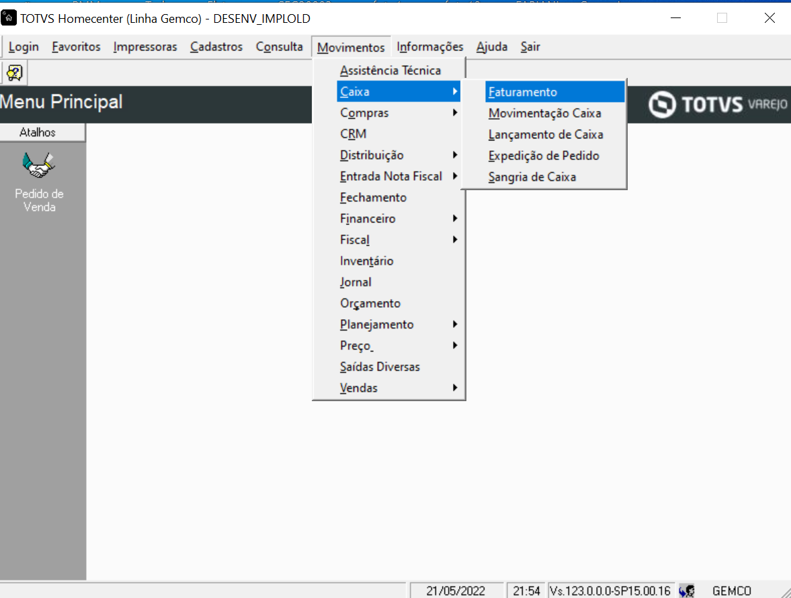Screen dimensions: 791x598
Task: Click the version Vs.123.0.0.0-SP15.00.16 text
Action: click(610, 591)
